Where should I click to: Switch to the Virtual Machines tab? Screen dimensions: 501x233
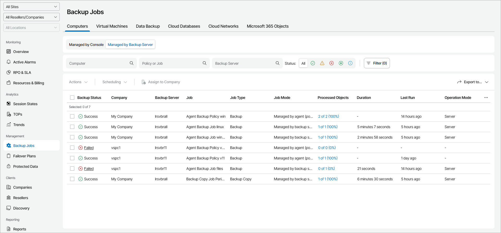click(x=112, y=26)
